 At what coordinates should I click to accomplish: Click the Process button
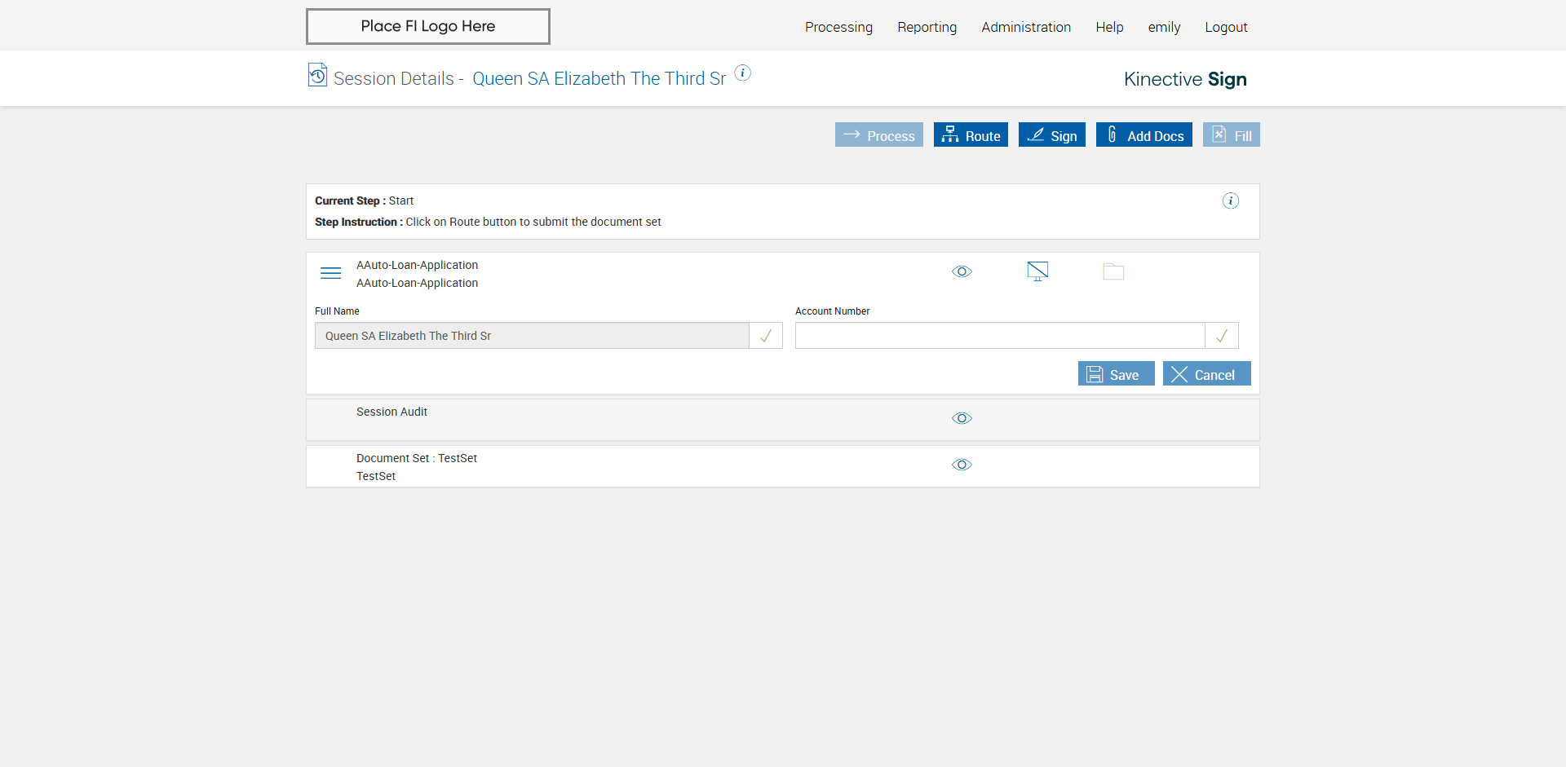[879, 134]
